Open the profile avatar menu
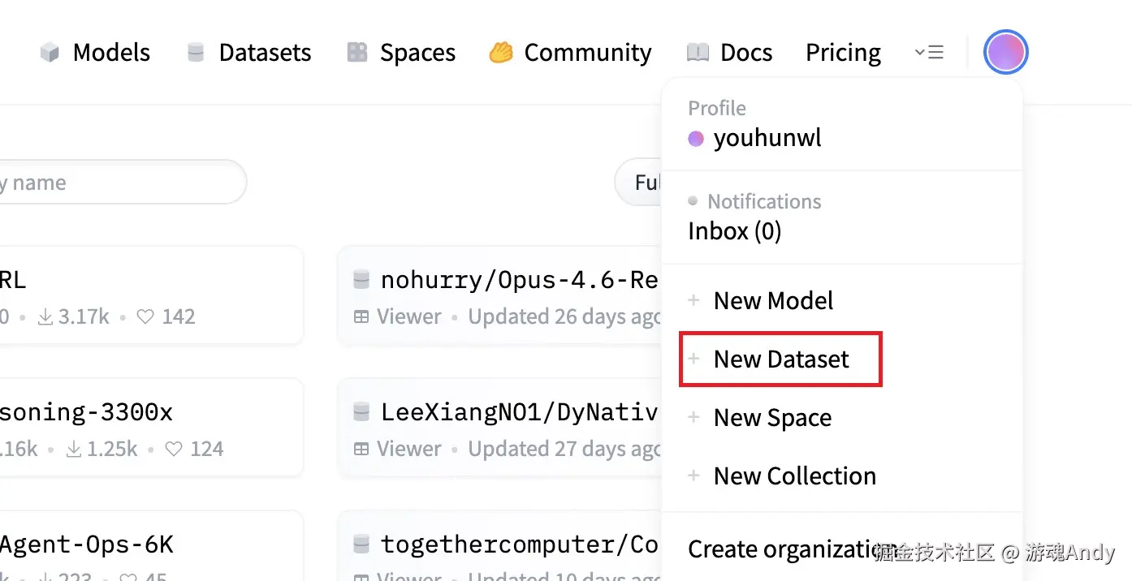This screenshot has height=581, width=1132. [1005, 52]
